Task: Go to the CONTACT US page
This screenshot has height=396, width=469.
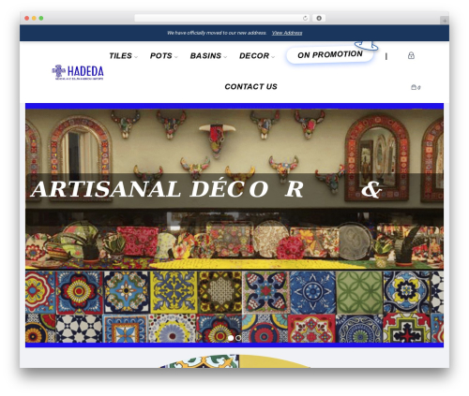Action: pos(250,86)
